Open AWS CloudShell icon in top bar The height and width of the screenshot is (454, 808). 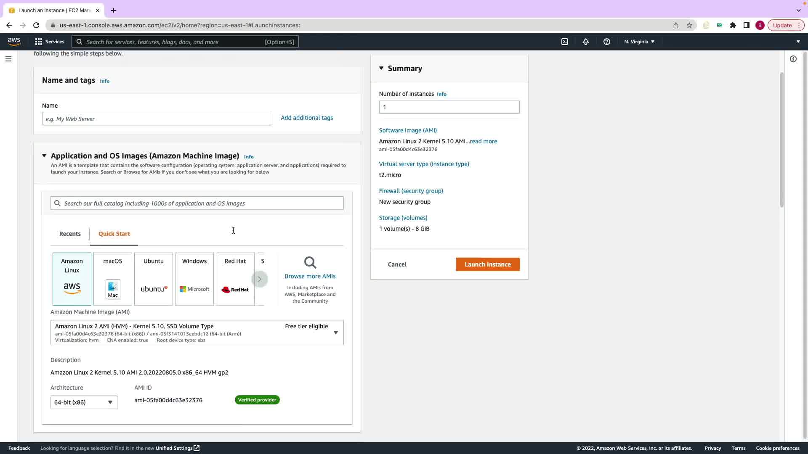click(x=565, y=42)
